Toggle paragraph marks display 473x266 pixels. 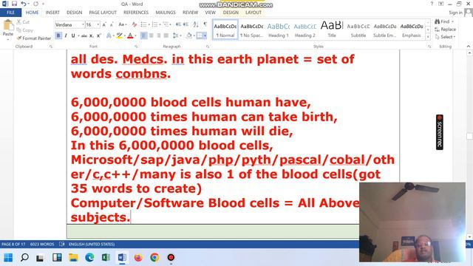click(x=205, y=24)
